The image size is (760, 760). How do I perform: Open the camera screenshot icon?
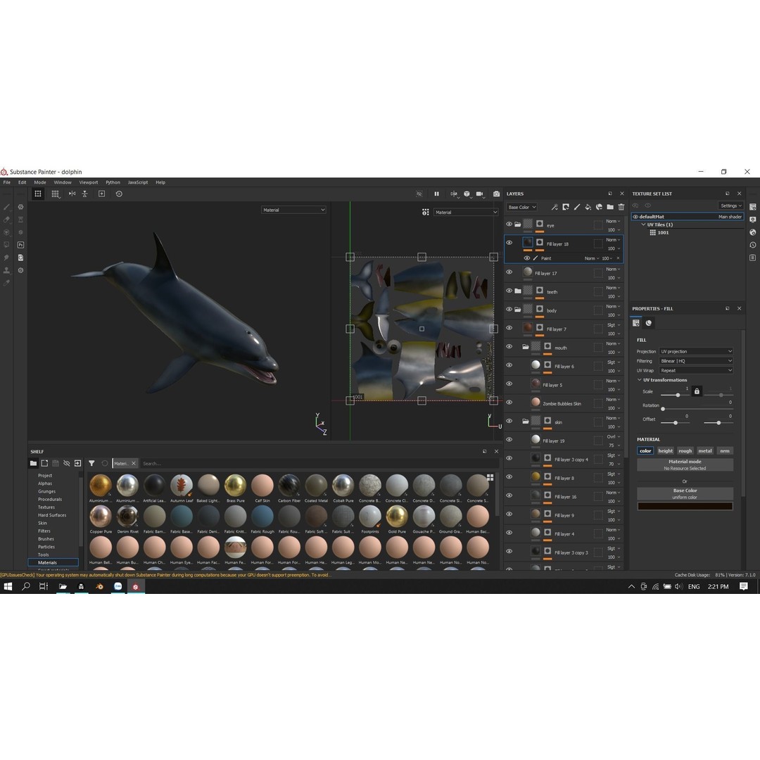tap(496, 194)
